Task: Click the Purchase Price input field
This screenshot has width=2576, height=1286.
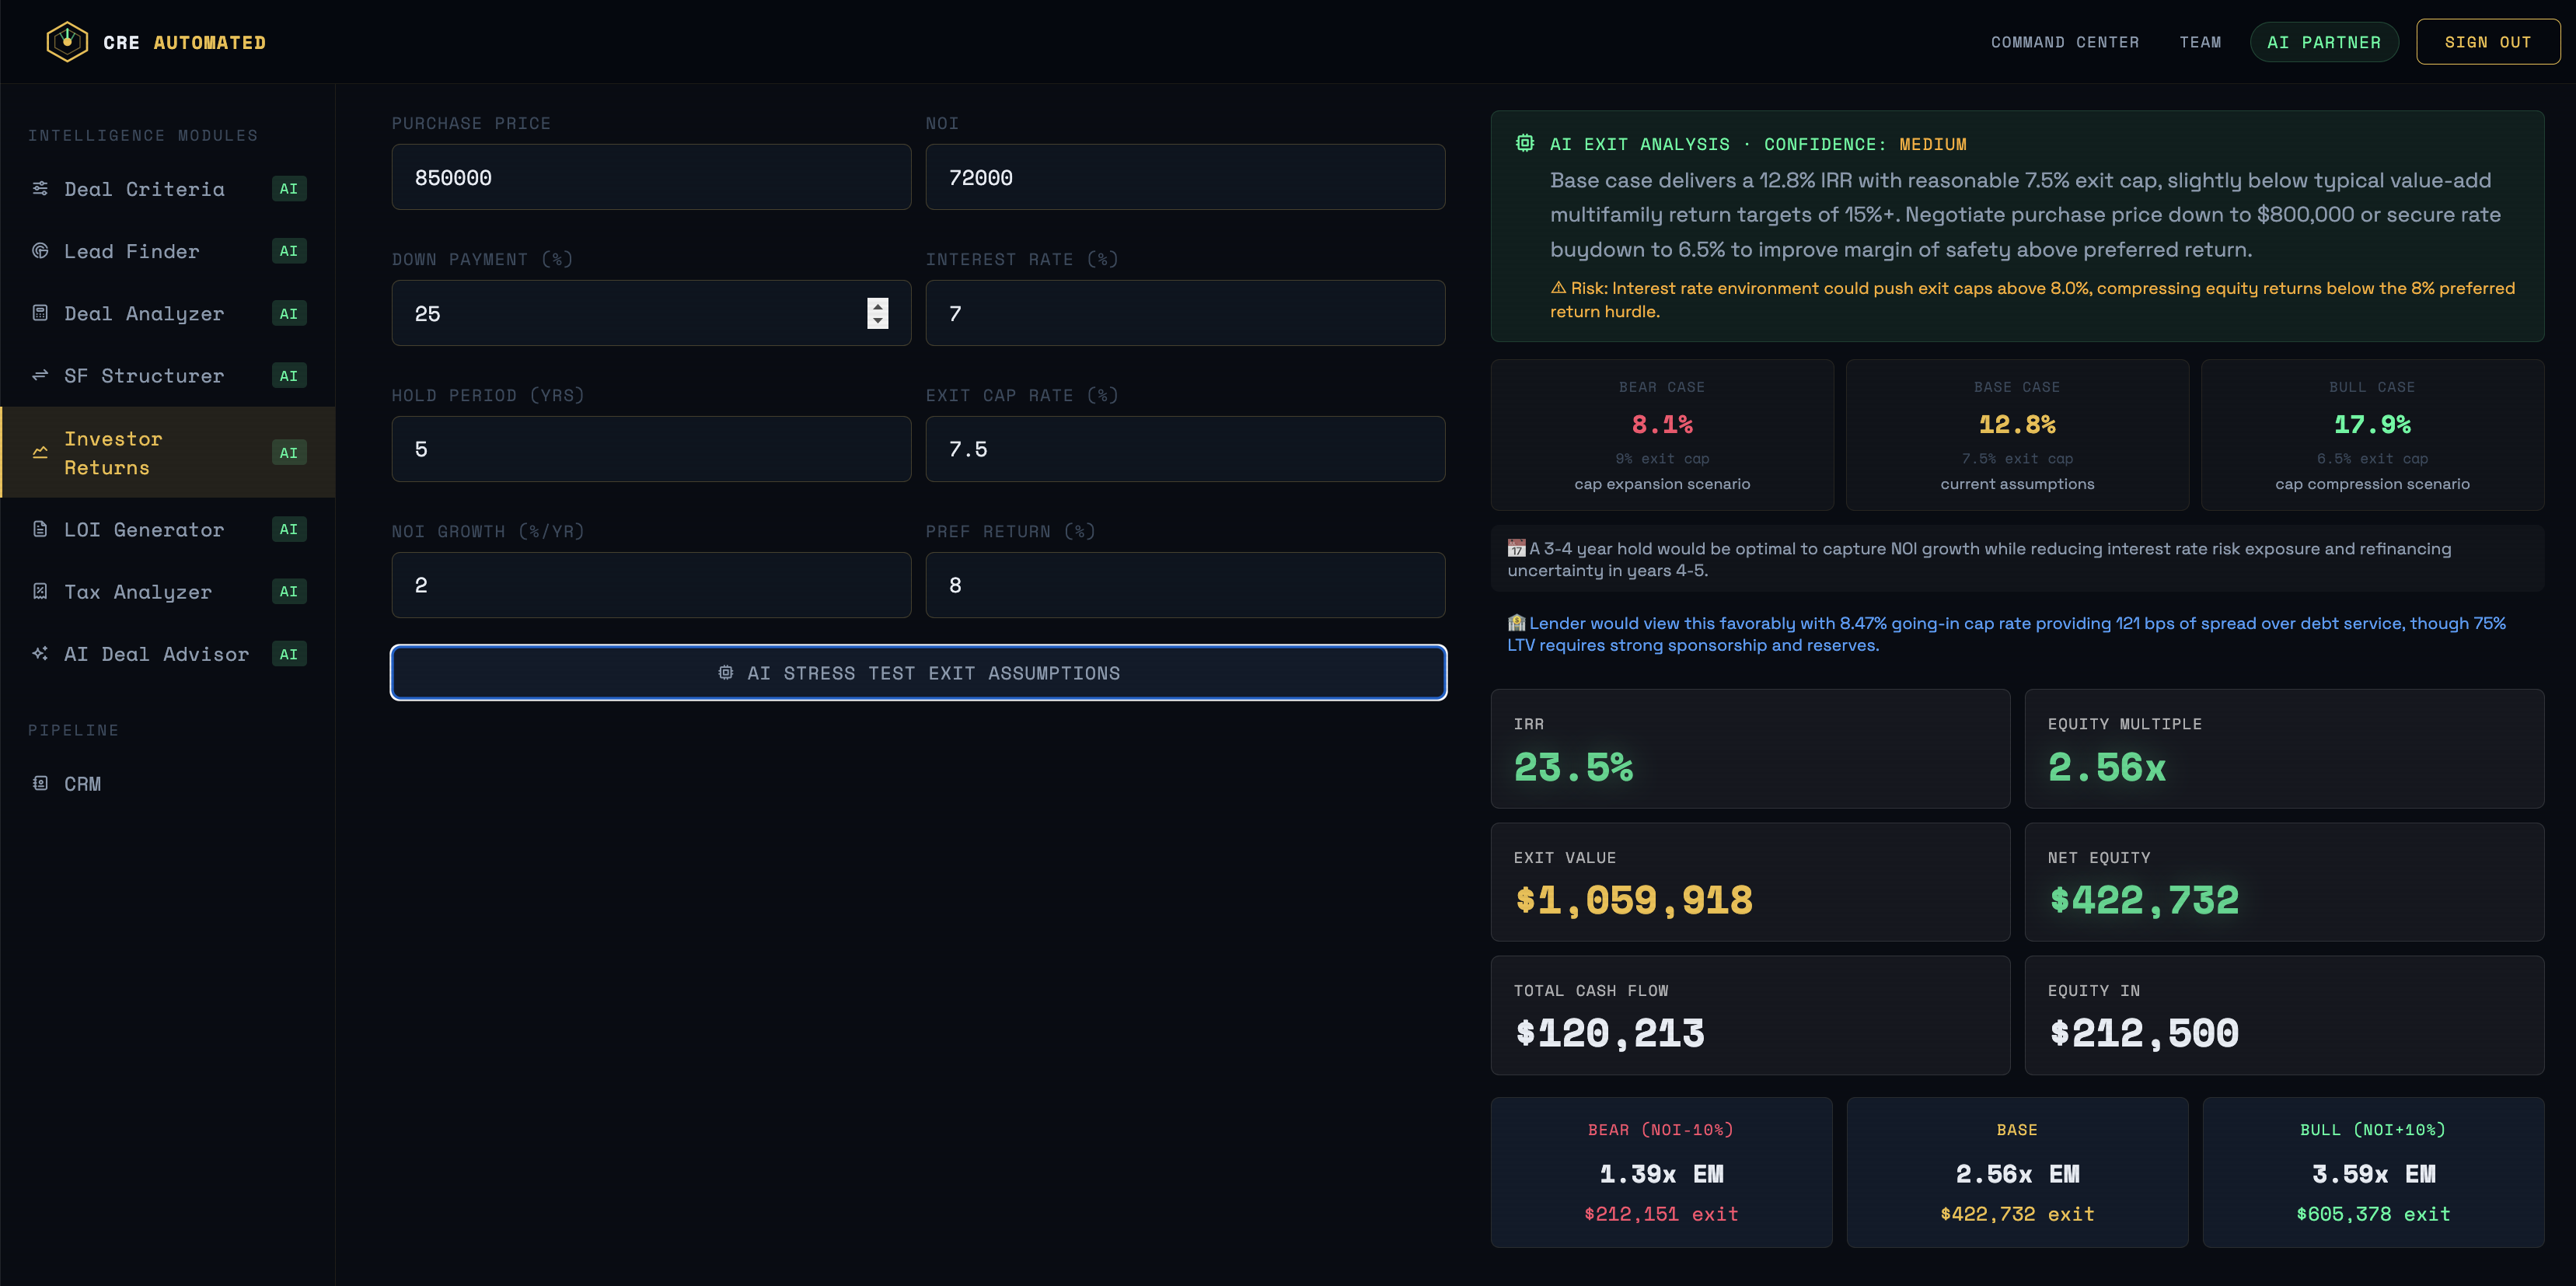Action: click(x=651, y=177)
